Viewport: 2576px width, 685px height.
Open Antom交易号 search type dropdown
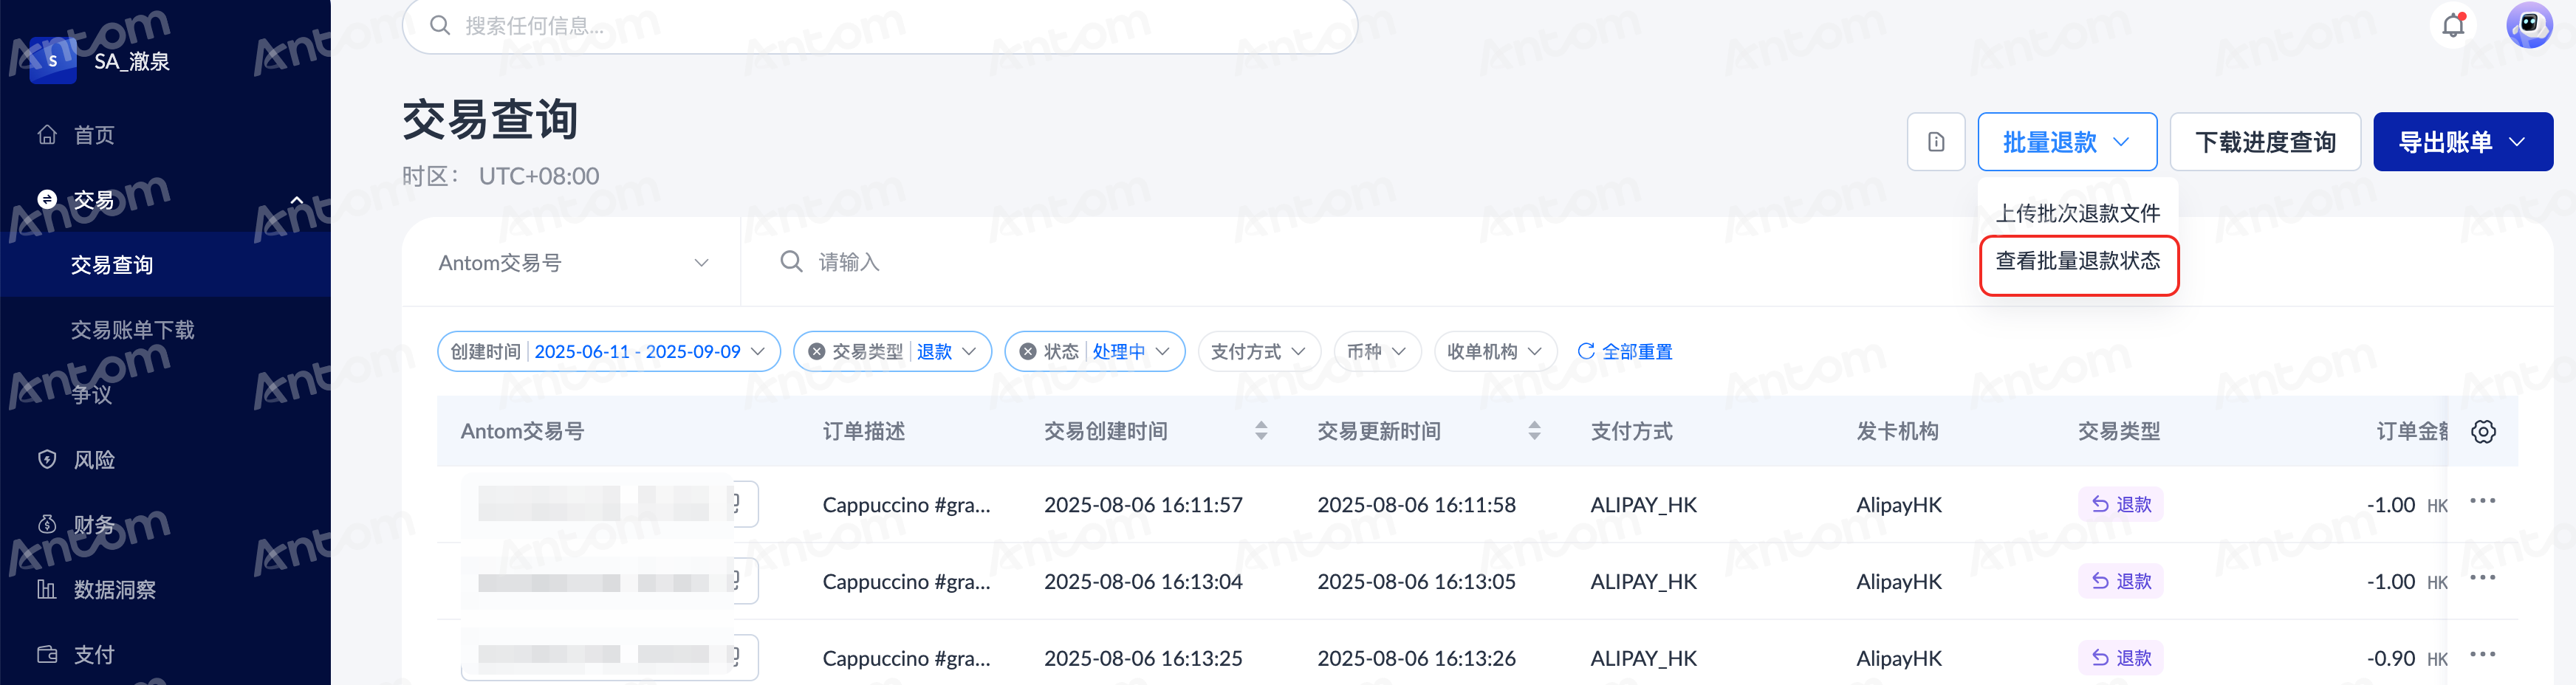click(573, 262)
